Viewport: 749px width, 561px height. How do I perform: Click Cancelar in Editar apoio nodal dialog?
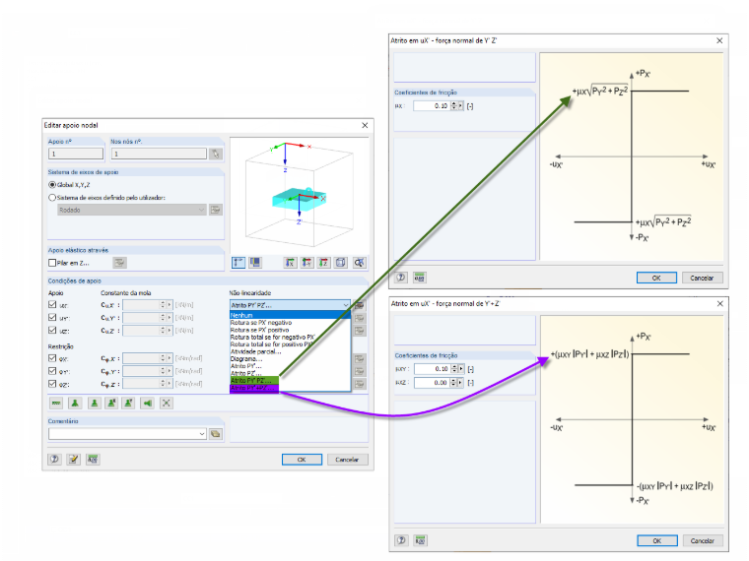(347, 460)
